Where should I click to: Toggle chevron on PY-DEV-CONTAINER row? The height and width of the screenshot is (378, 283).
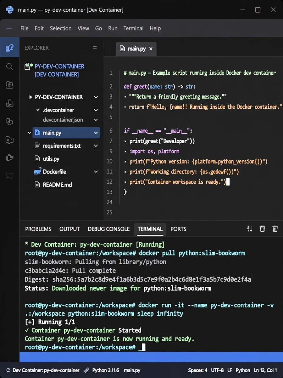coord(96,97)
